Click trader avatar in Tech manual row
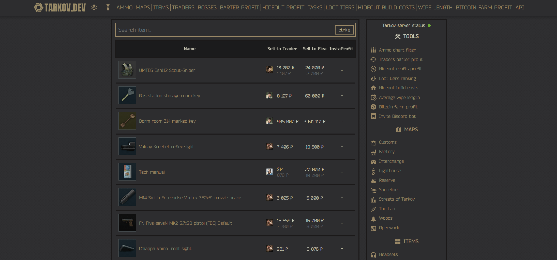The height and width of the screenshot is (260, 557). 269,172
